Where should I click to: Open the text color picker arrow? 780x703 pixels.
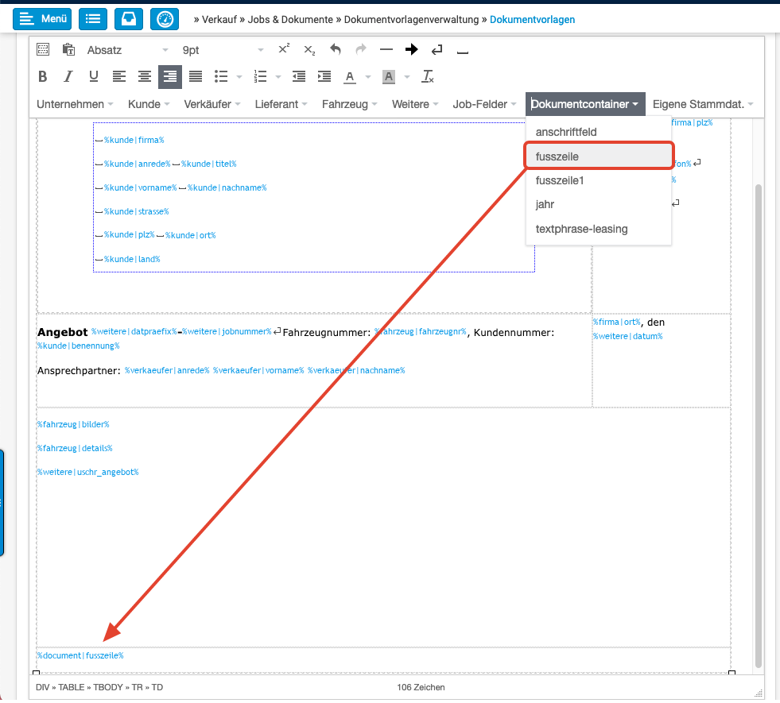tap(367, 77)
